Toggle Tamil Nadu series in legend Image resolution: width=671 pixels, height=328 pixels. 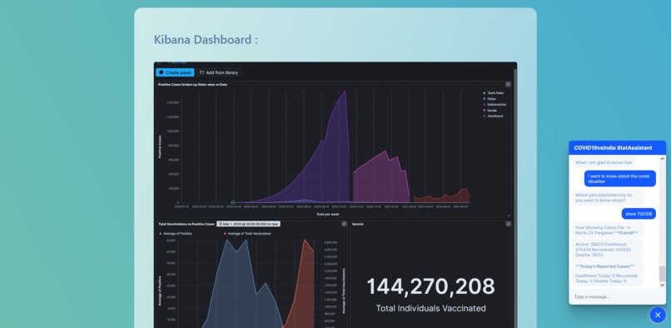point(494,93)
